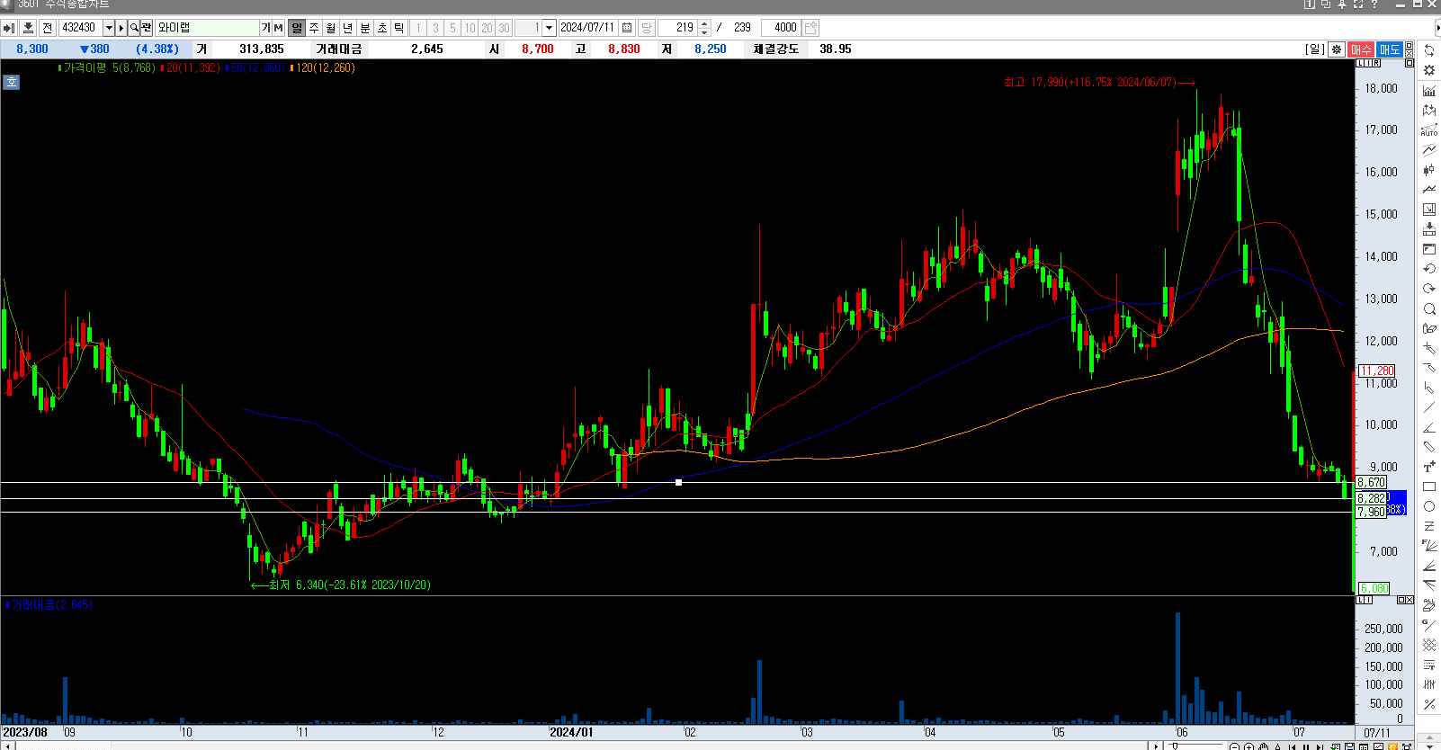Click the 호 button on chart
The height and width of the screenshot is (750, 1441).
(x=12, y=82)
